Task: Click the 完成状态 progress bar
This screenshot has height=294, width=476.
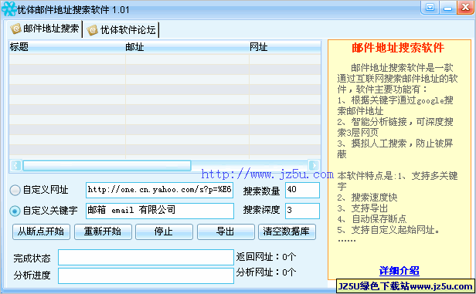Action: [x=146, y=257]
